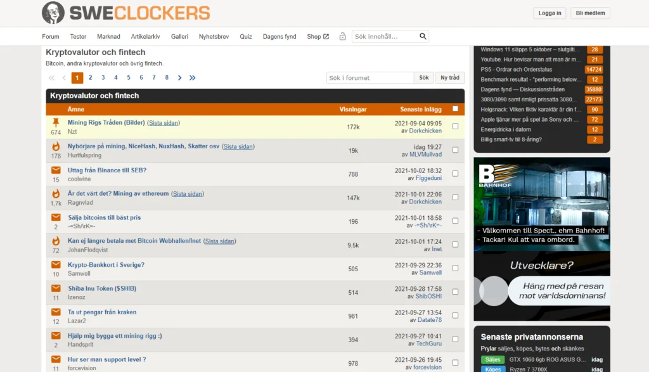Go to page 2 of the forum
The height and width of the screenshot is (372, 649).
coord(90,77)
